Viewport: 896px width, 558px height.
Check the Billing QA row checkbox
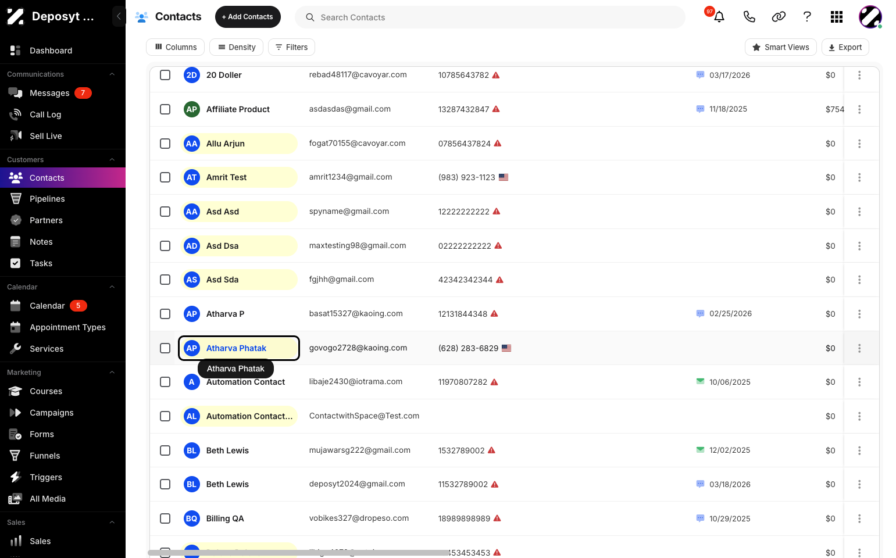click(x=165, y=518)
